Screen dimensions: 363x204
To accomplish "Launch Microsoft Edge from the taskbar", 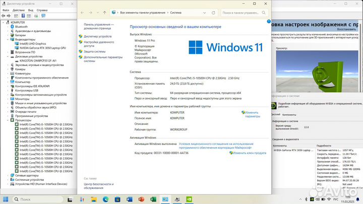I will [x=105, y=199].
